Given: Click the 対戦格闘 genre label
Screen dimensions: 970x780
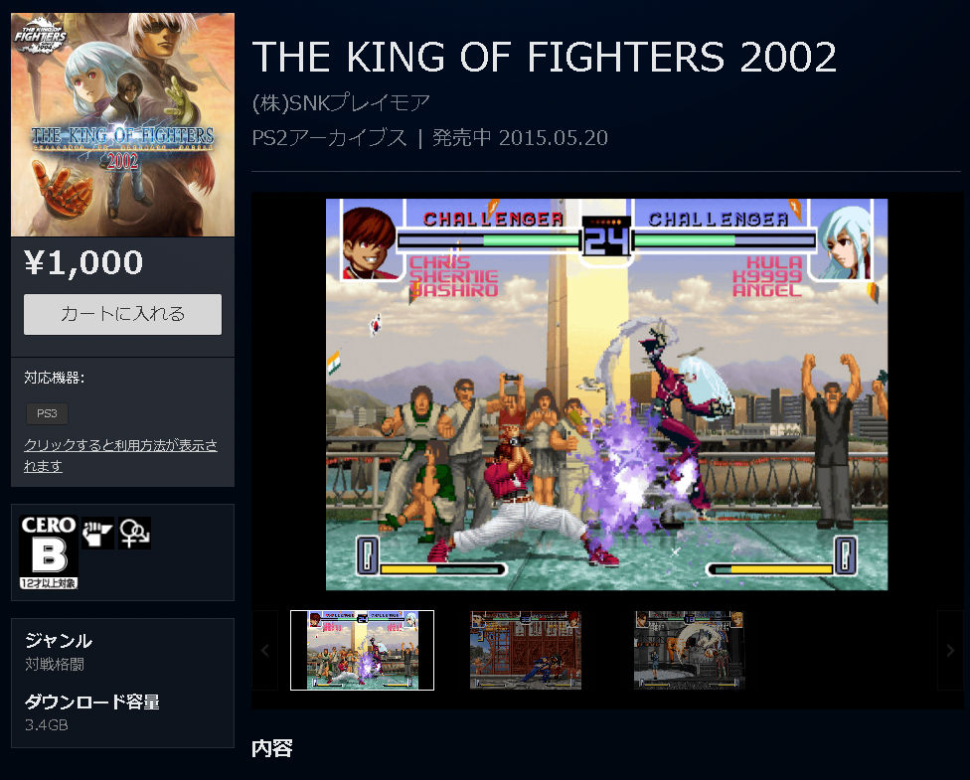Looking at the screenshot, I should tap(55, 665).
